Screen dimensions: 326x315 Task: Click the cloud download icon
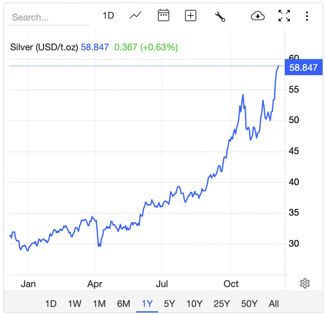[258, 16]
